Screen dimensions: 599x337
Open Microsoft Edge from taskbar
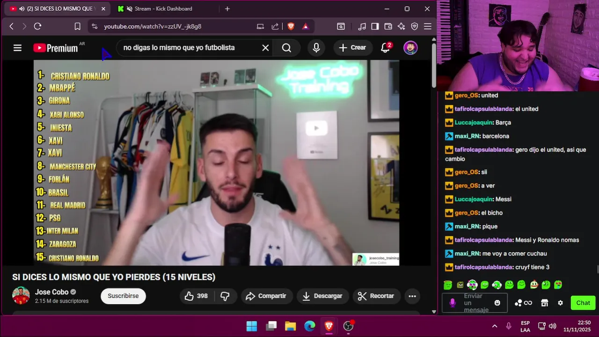[310, 326]
